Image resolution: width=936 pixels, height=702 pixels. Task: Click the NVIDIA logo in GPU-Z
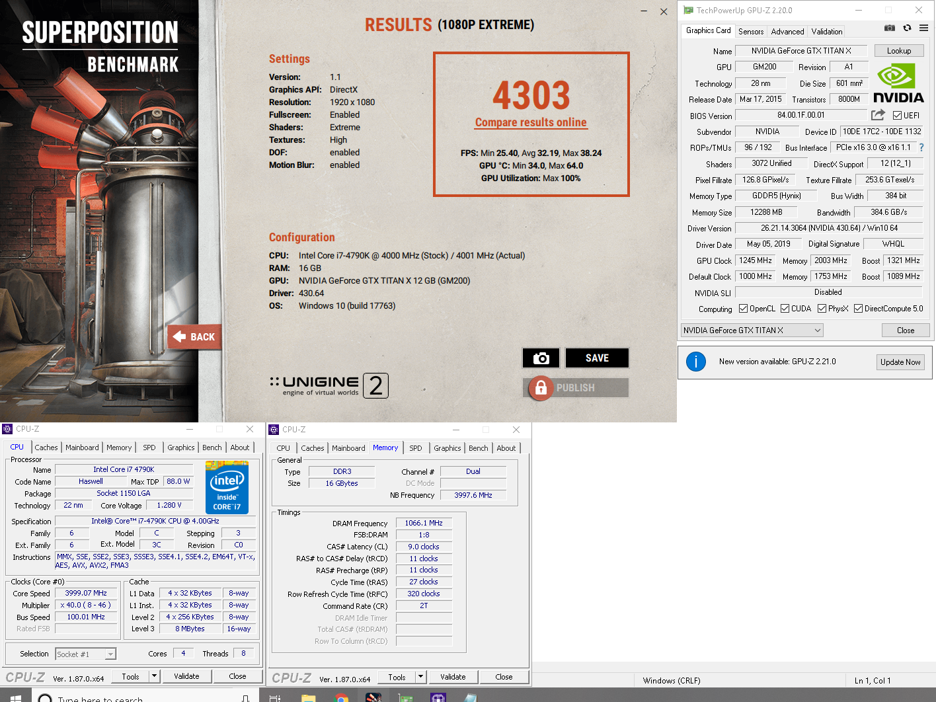click(x=898, y=83)
